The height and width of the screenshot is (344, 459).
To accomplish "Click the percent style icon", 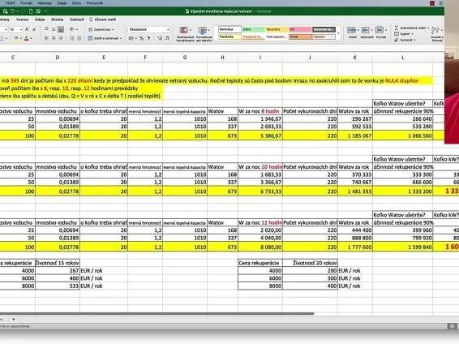I will [x=141, y=38].
